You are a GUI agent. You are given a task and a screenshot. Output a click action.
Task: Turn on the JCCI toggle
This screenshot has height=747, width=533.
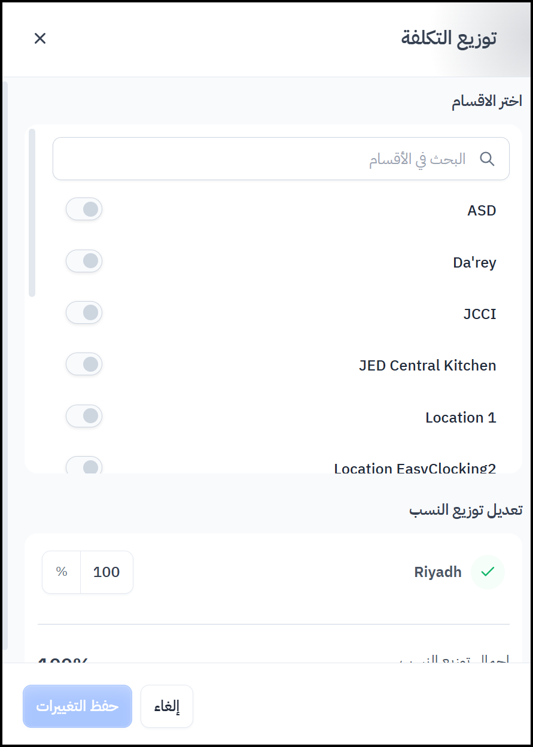(84, 312)
